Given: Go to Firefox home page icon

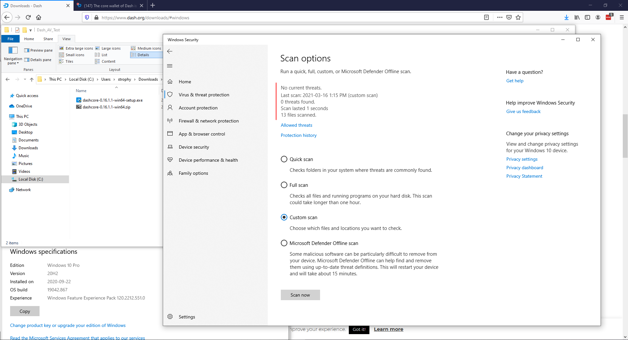Looking at the screenshot, I should 39,17.
